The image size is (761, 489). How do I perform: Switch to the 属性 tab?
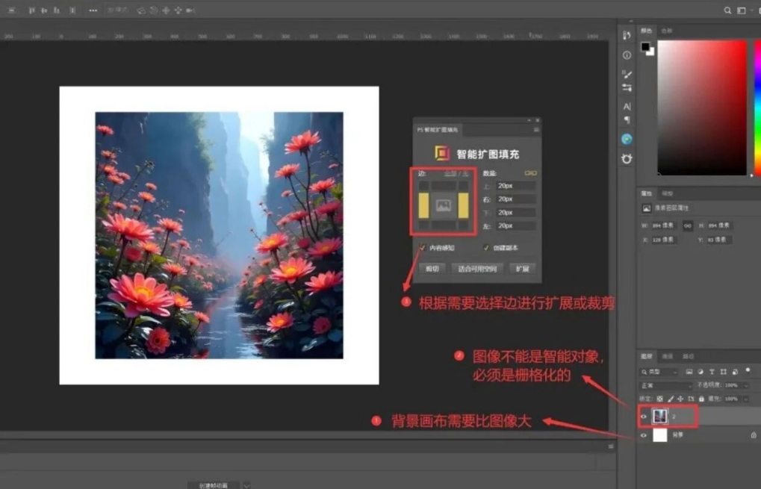pyautogui.click(x=647, y=193)
